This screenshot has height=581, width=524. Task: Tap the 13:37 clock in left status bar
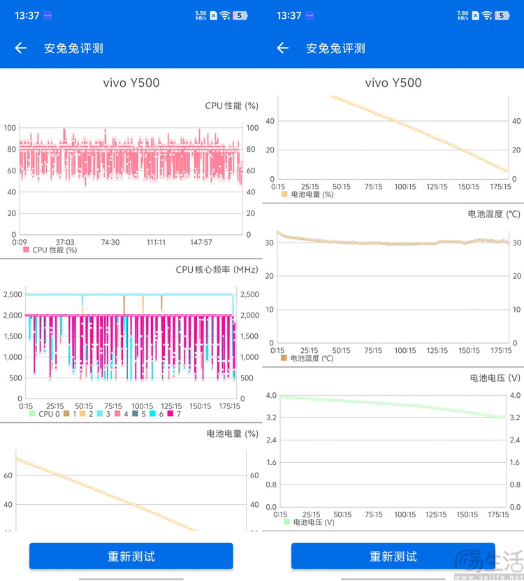click(27, 15)
